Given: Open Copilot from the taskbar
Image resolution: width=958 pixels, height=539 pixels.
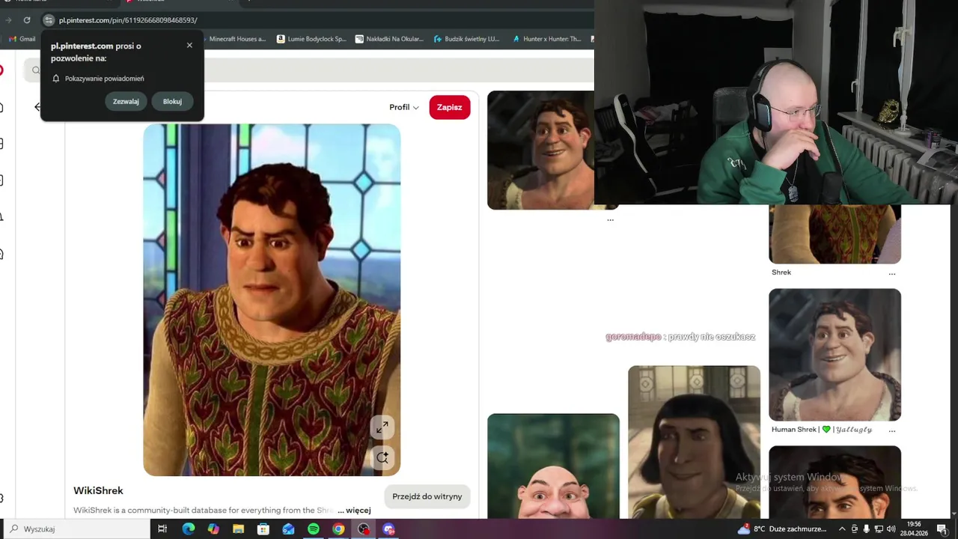Looking at the screenshot, I should click(x=213, y=529).
